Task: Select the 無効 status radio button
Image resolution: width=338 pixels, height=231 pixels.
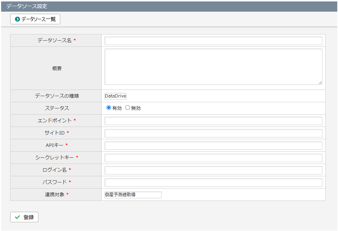Action: point(127,108)
